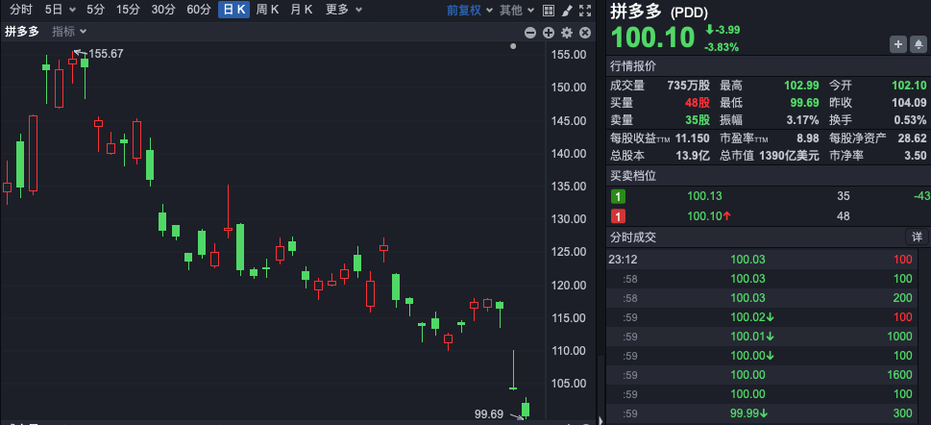Select the 月K monthly chart
Viewport: 931px width, 425px height.
[302, 10]
